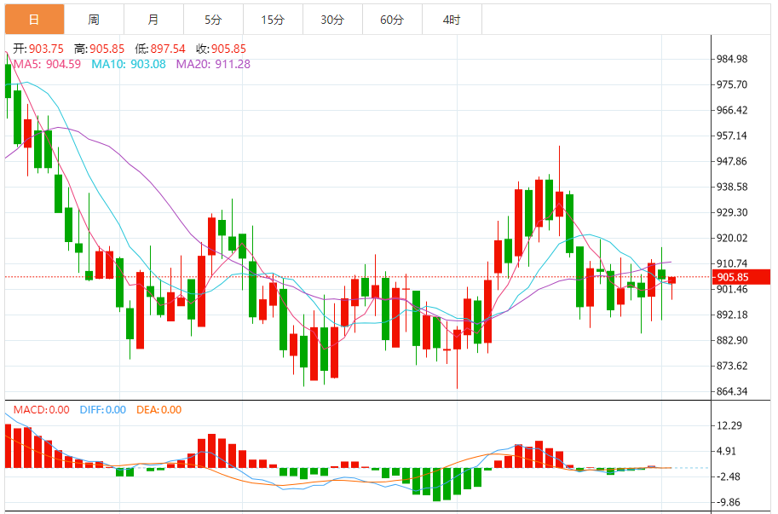778x514 pixels.
Task: Click the 892.18 price axis label
Action: (x=732, y=315)
